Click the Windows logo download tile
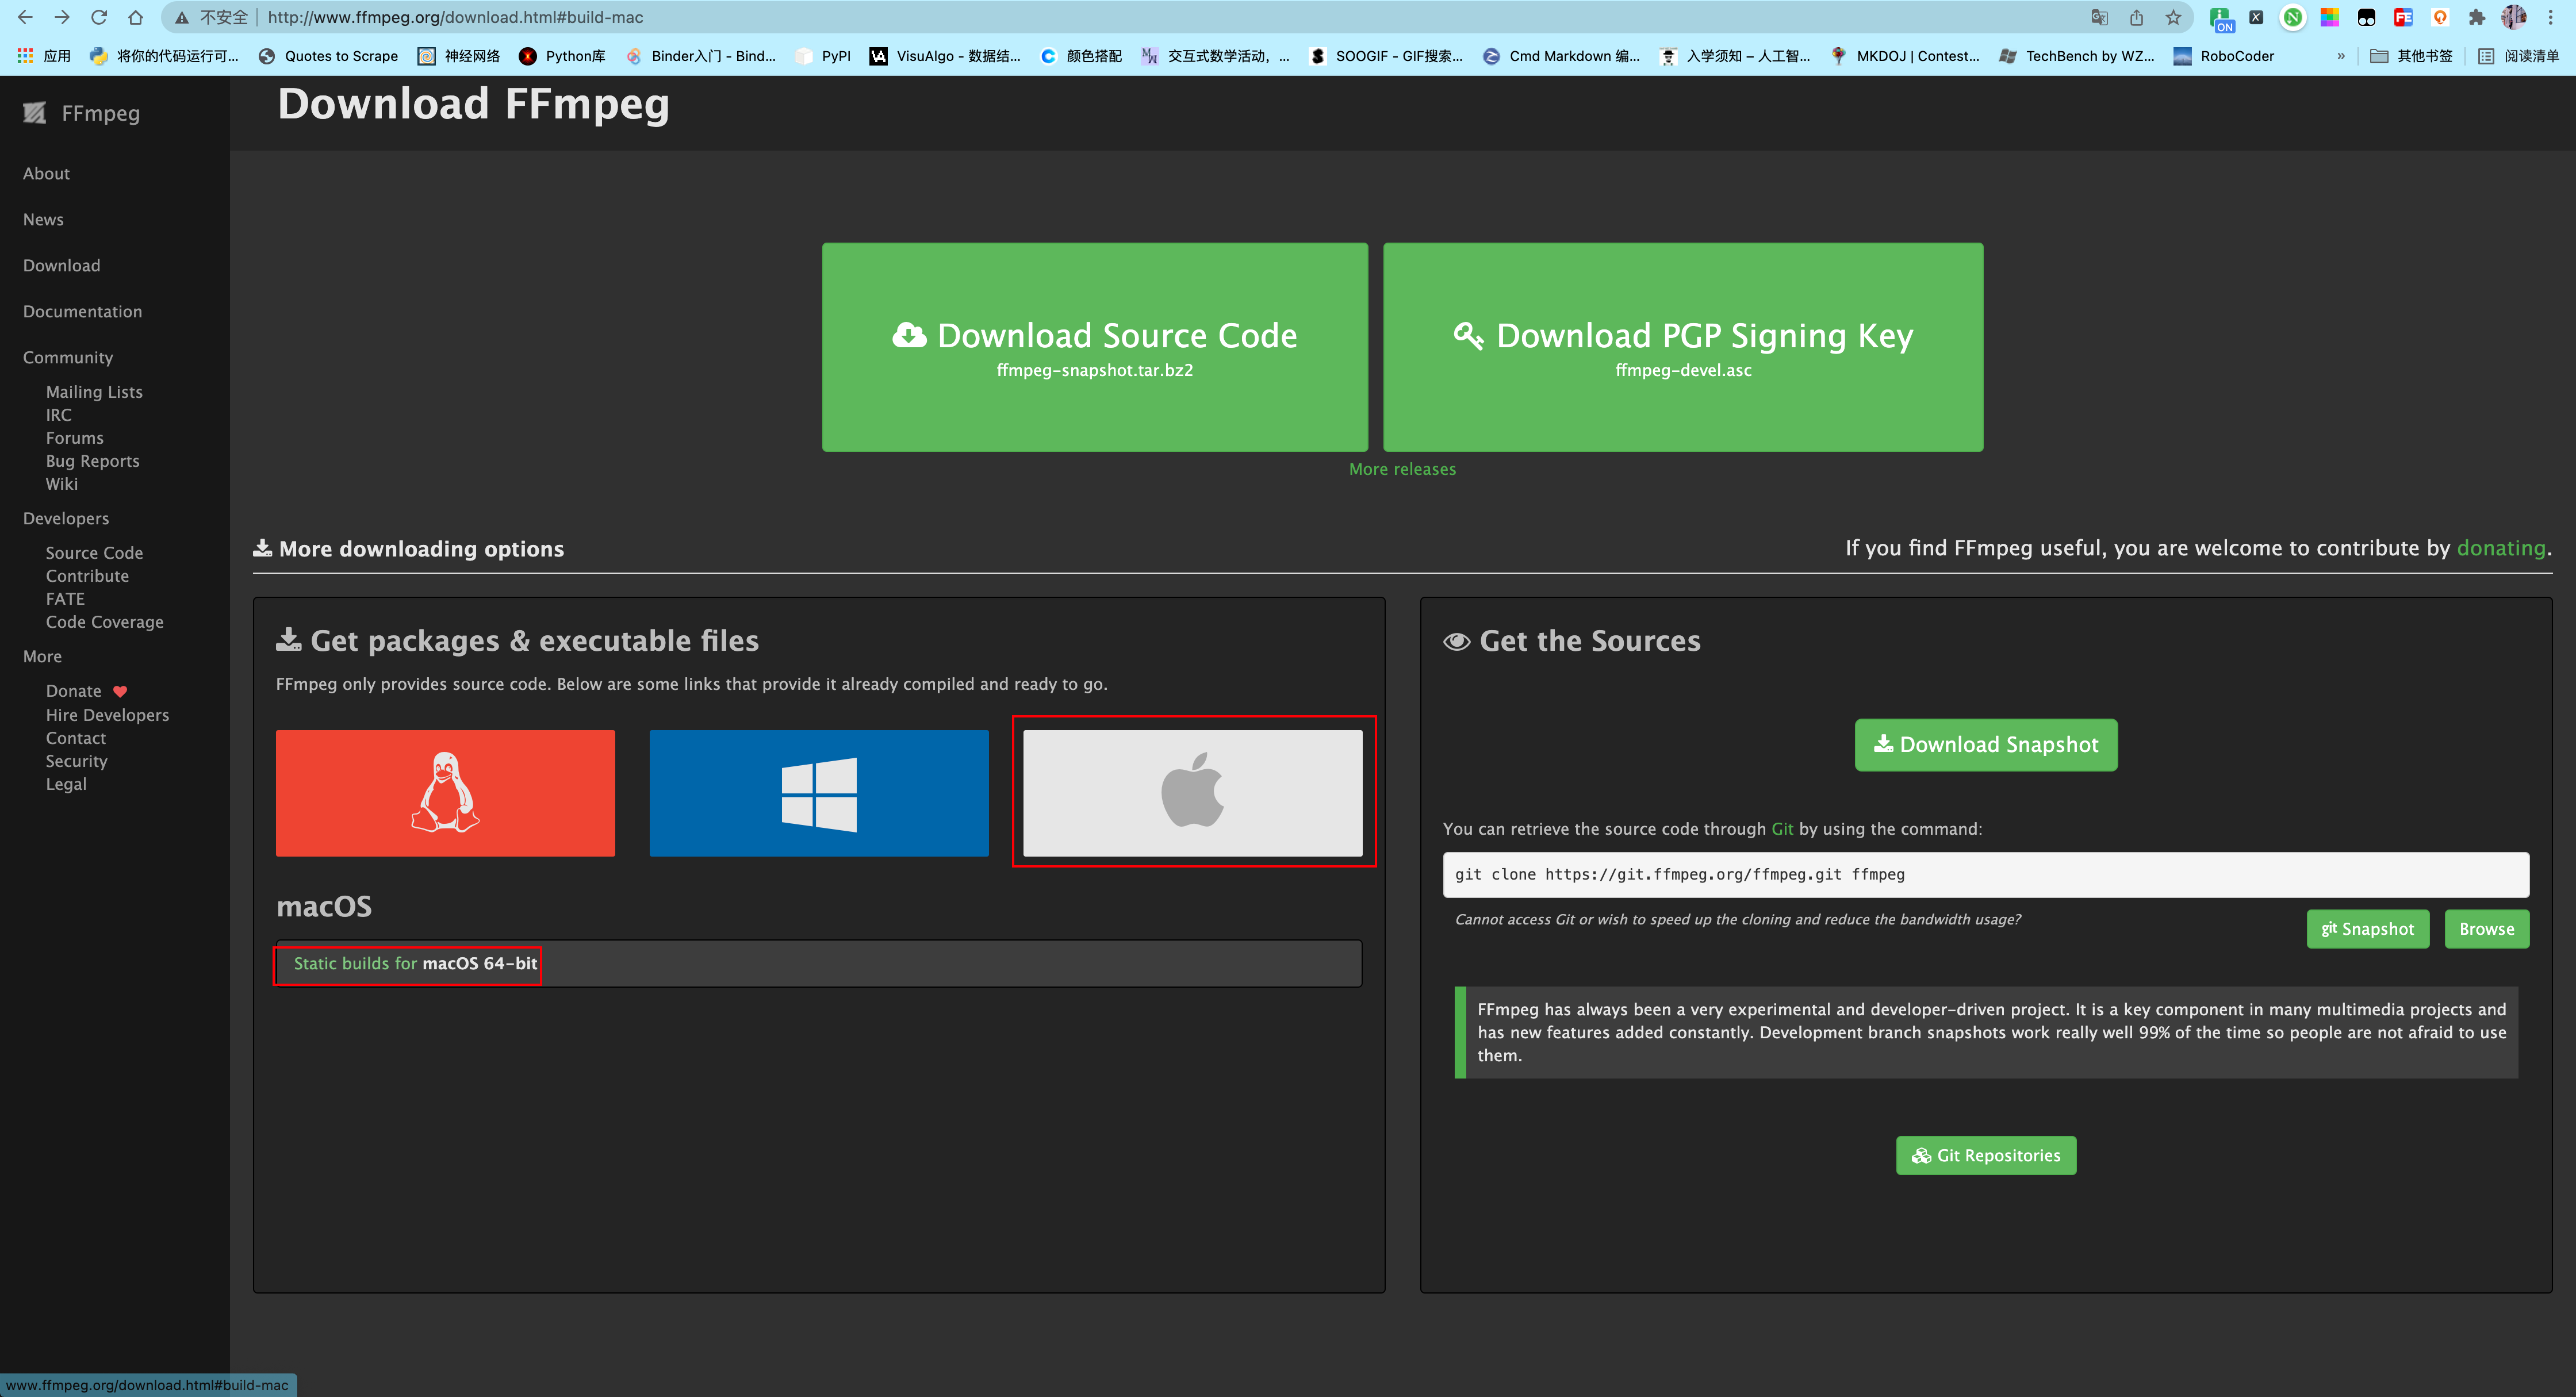Viewport: 2576px width, 1397px height. 819,792
